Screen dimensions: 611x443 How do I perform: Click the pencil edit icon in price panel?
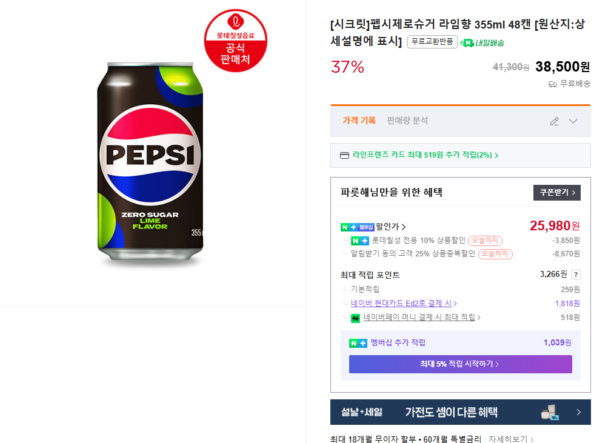click(554, 121)
